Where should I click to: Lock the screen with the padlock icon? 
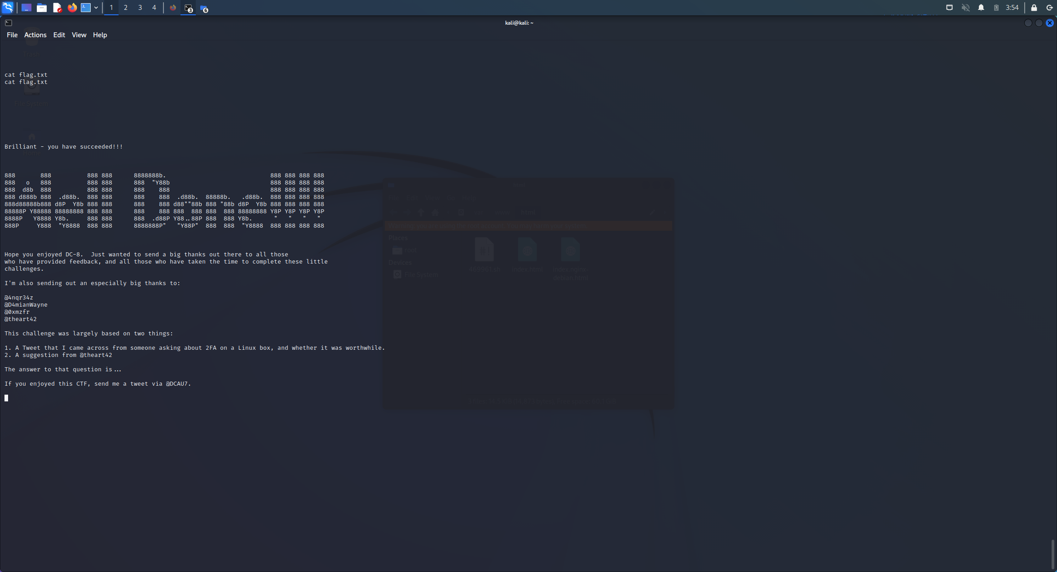(x=1034, y=8)
